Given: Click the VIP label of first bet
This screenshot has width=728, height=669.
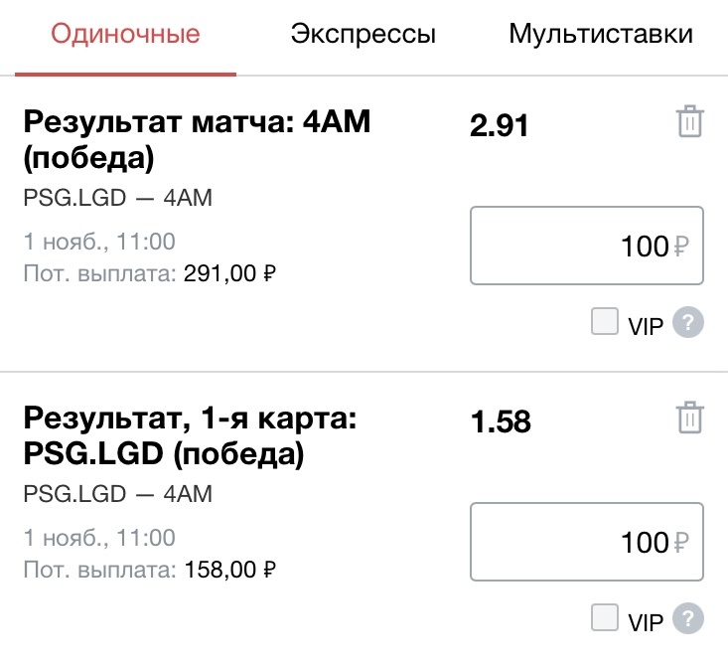Looking at the screenshot, I should (646, 326).
